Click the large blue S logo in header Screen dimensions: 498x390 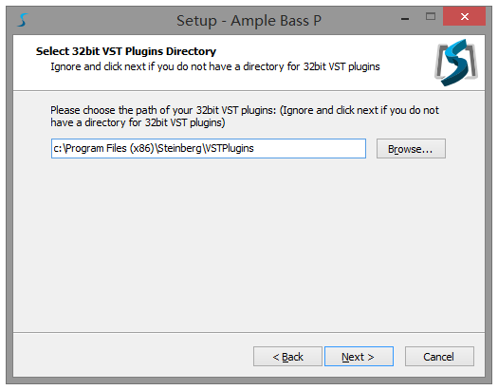click(456, 63)
